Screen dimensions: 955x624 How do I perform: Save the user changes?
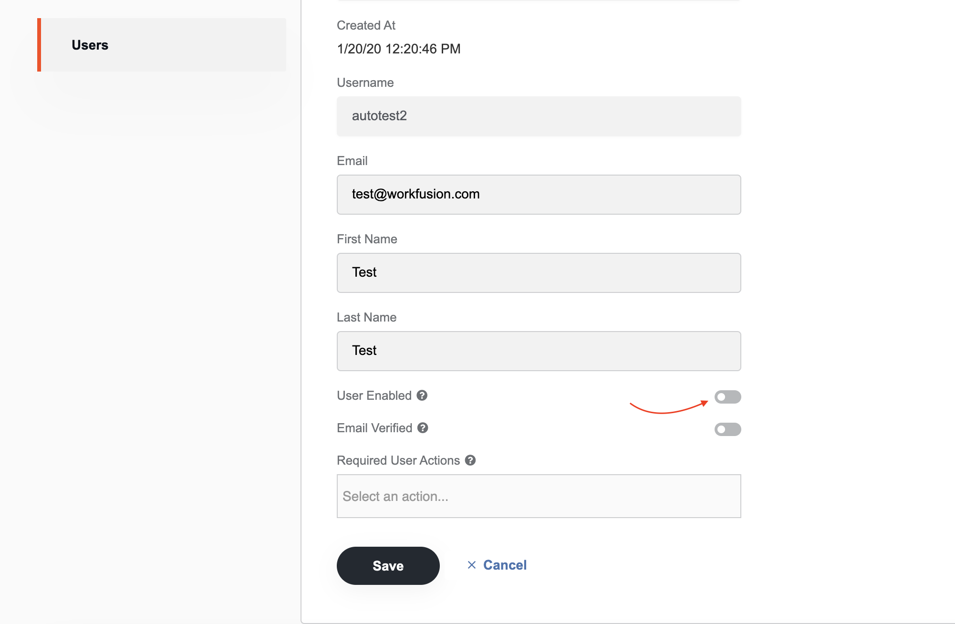coord(388,566)
